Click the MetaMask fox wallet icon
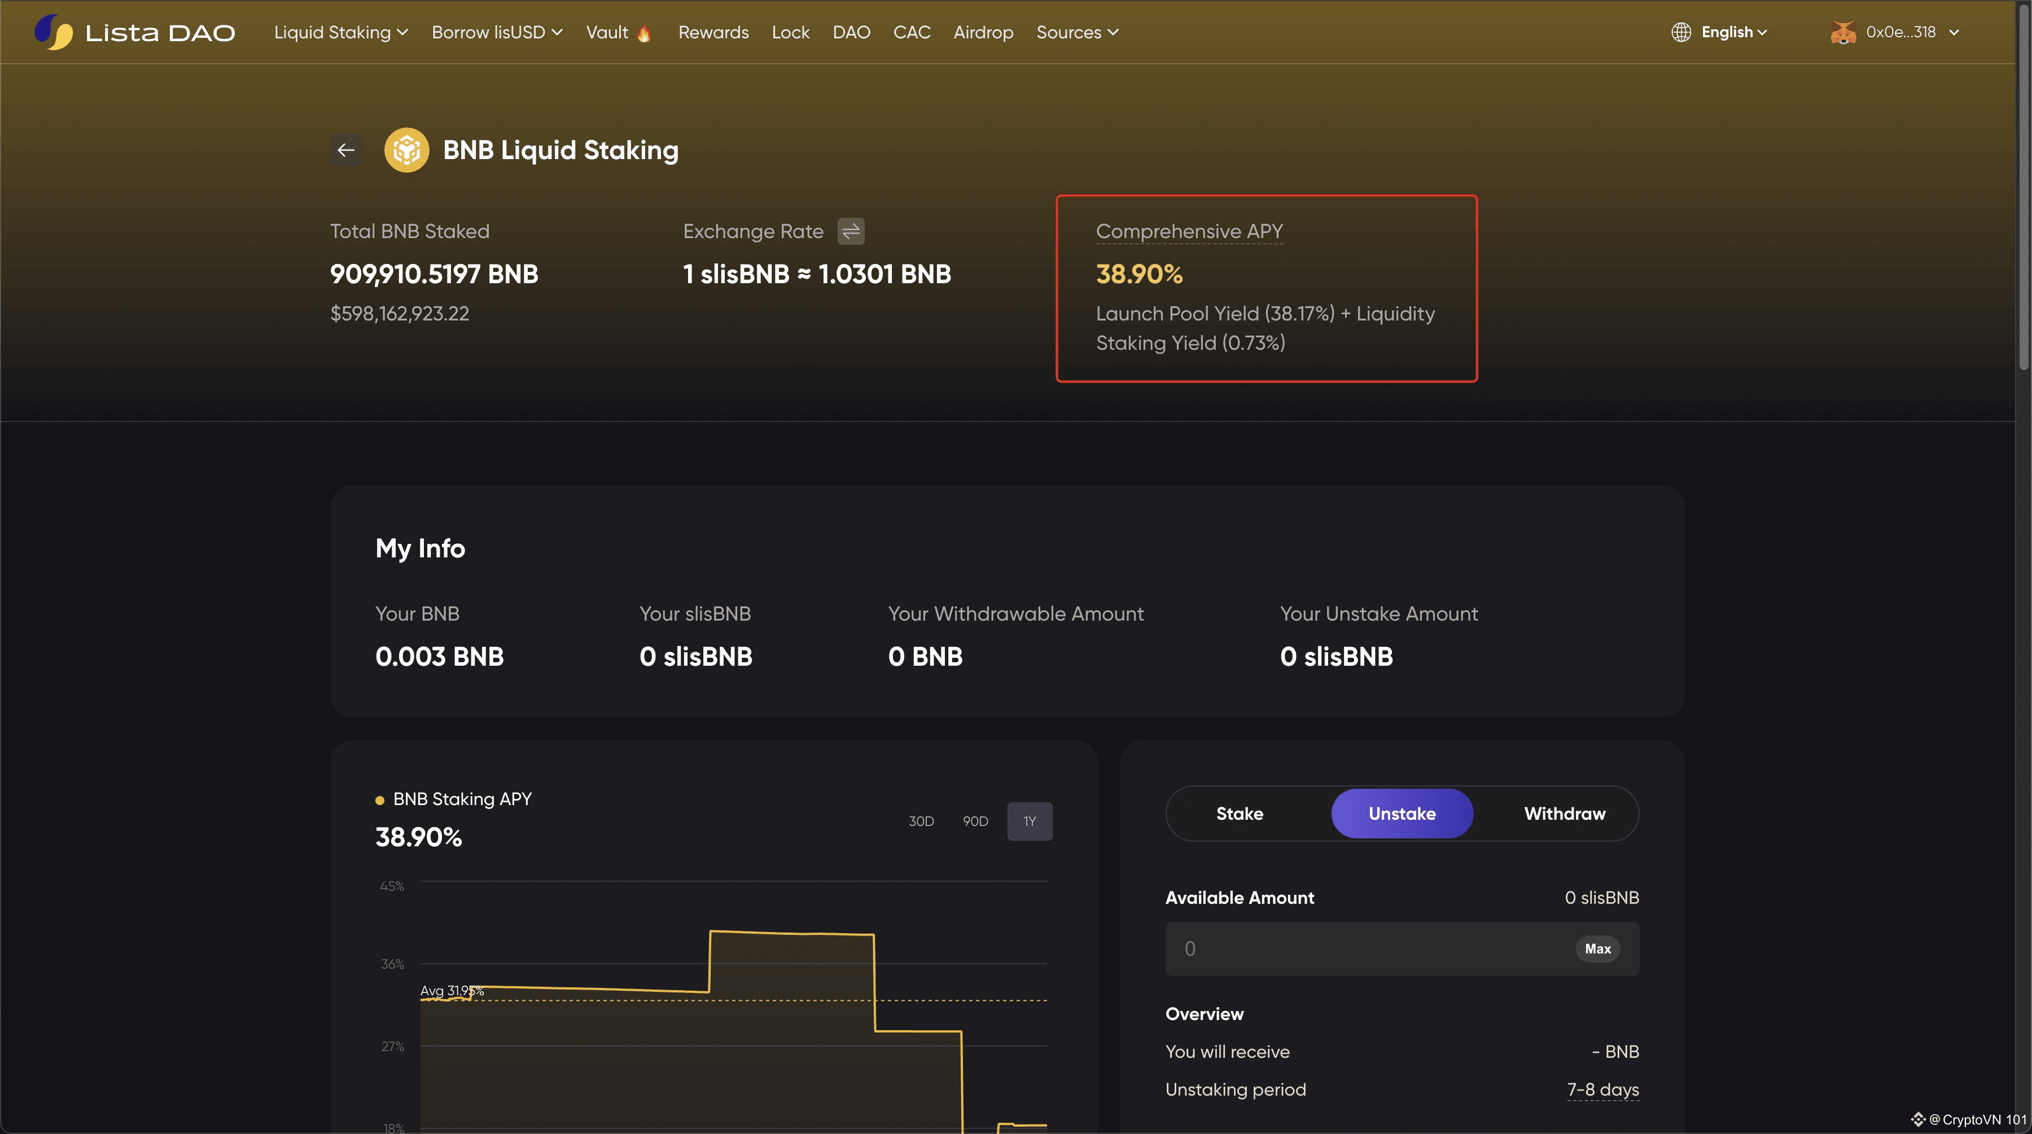The width and height of the screenshot is (2032, 1134). point(1843,32)
